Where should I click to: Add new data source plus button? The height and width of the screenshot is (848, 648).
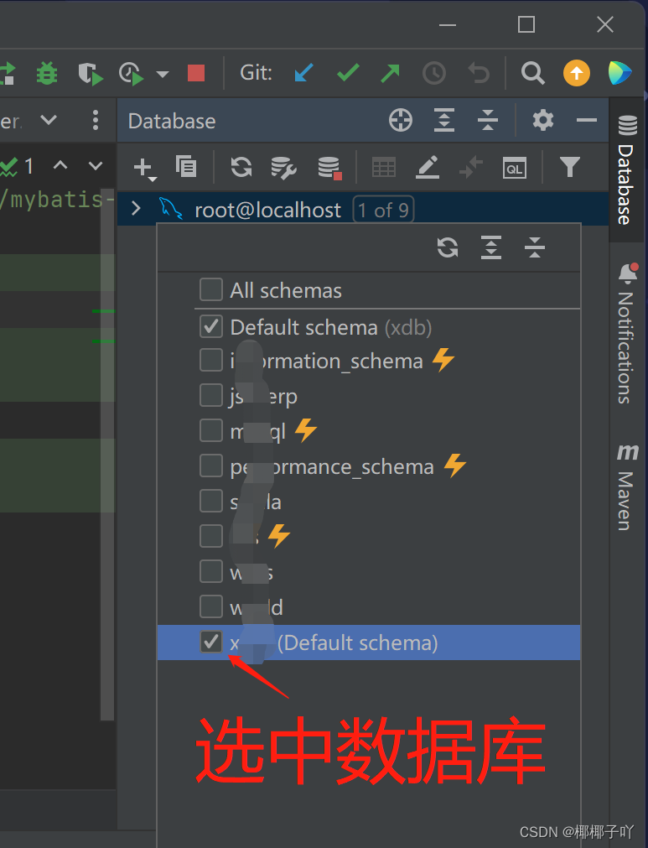pyautogui.click(x=143, y=169)
